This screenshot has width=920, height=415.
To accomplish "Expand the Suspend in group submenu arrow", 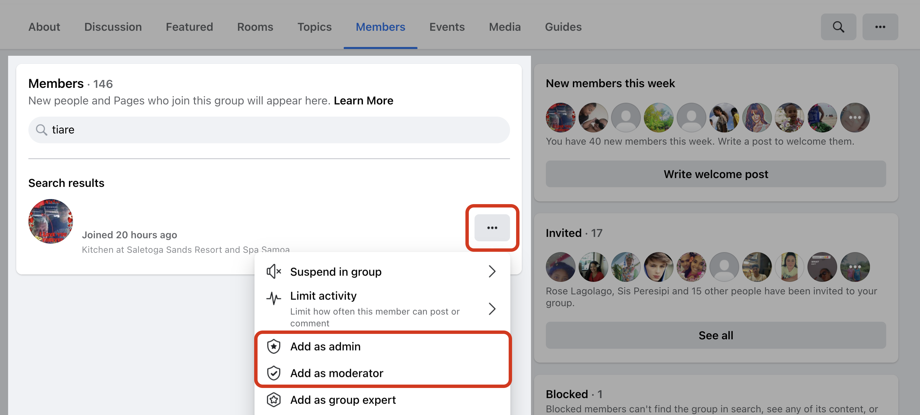I will click(x=492, y=271).
